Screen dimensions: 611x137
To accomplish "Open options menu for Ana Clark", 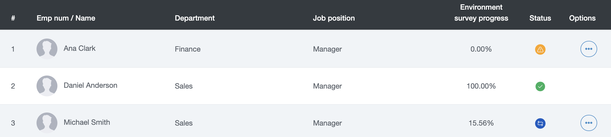I will [589, 49].
